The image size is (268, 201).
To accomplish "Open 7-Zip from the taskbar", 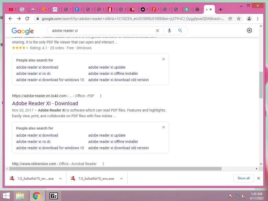I will click(53, 196).
